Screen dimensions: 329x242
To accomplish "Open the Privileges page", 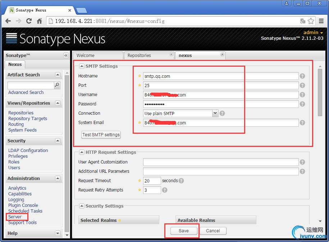I will tap(18, 156).
